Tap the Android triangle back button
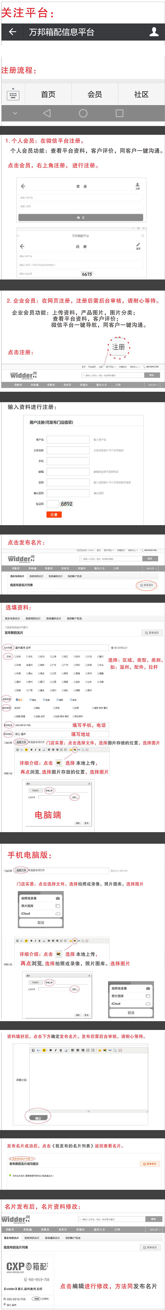This screenshot has width=165, height=1310. (47, 113)
